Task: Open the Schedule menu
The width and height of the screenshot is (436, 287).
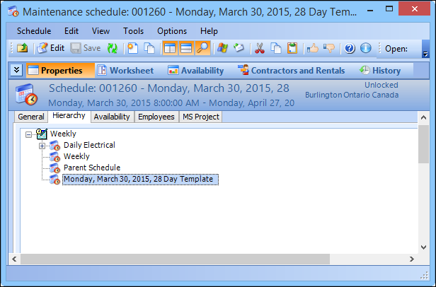Action: coord(34,31)
